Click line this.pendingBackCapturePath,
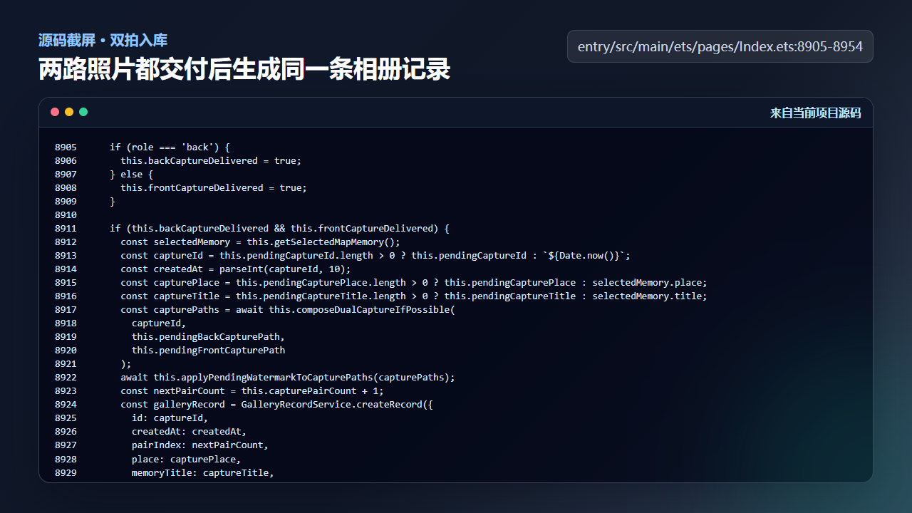Image resolution: width=912 pixels, height=513 pixels. click(x=208, y=336)
